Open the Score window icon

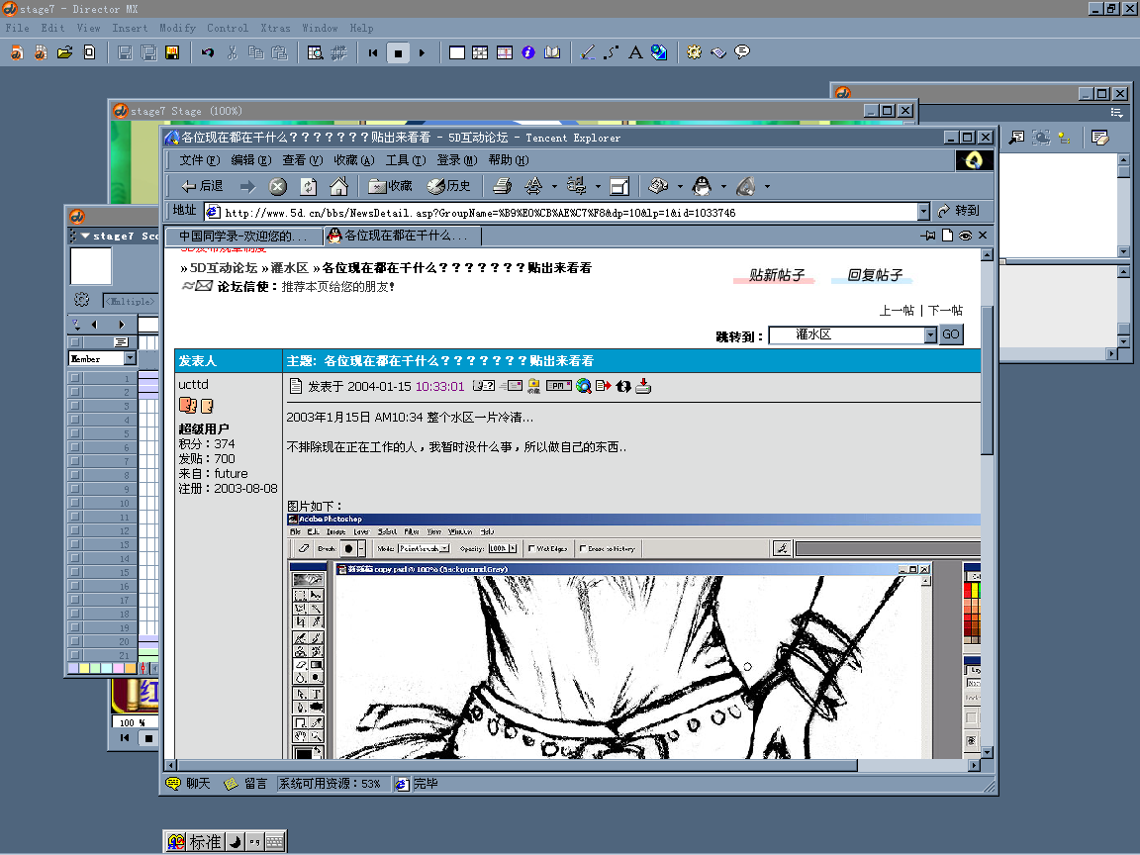point(505,52)
